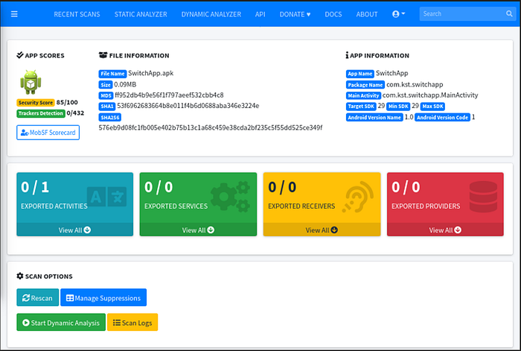Open Manage Suppressions
This screenshot has width=521, height=351.
(x=103, y=297)
